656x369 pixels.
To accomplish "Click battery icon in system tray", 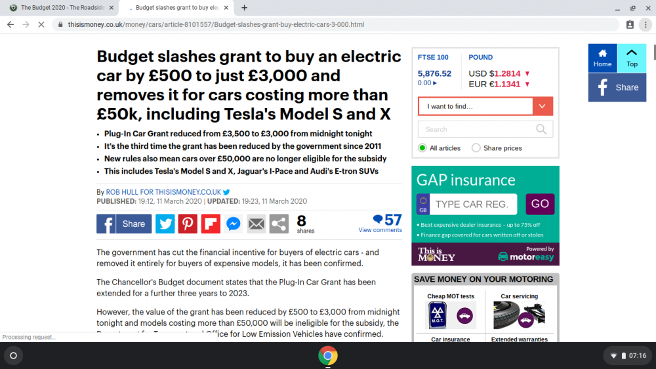I will pyautogui.click(x=624, y=356).
